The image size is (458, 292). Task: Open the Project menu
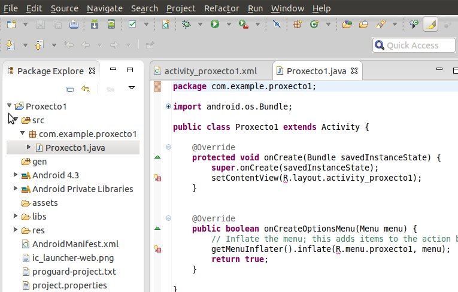[181, 8]
